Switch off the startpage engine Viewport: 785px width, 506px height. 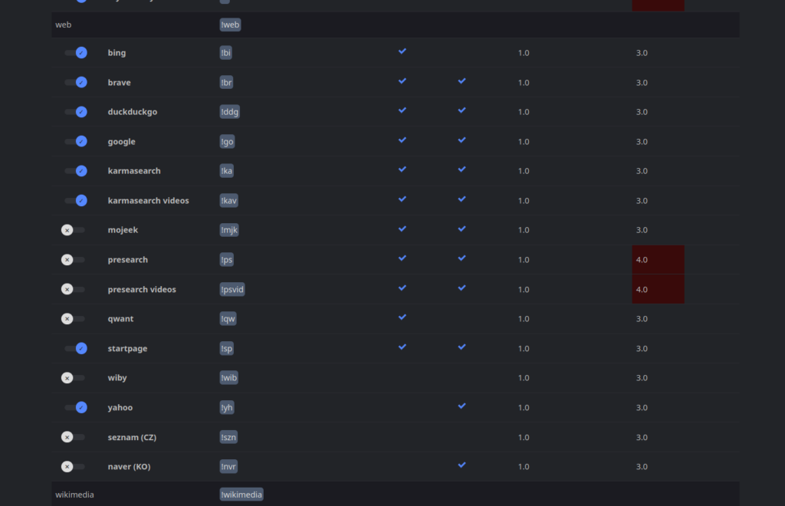pyautogui.click(x=76, y=348)
